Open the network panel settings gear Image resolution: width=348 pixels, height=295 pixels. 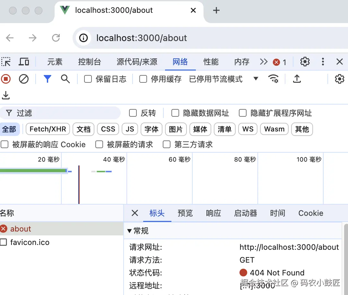[340, 79]
